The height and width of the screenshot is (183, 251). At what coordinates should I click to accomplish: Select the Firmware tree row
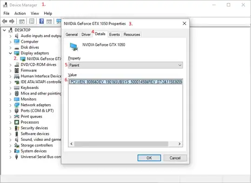tap(29, 70)
